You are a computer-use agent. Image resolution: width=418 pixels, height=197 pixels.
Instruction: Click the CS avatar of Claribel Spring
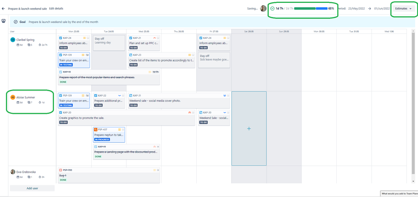click(13, 40)
